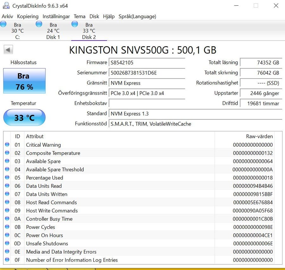Switch to the Disk 1 tab

point(53,31)
